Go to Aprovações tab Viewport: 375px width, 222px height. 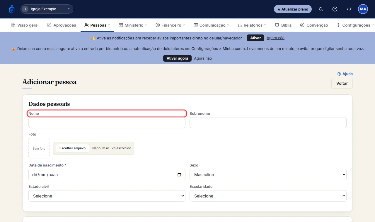pyautogui.click(x=62, y=25)
